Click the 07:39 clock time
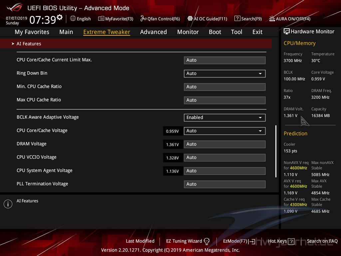The height and width of the screenshot is (256, 341). [x=43, y=20]
